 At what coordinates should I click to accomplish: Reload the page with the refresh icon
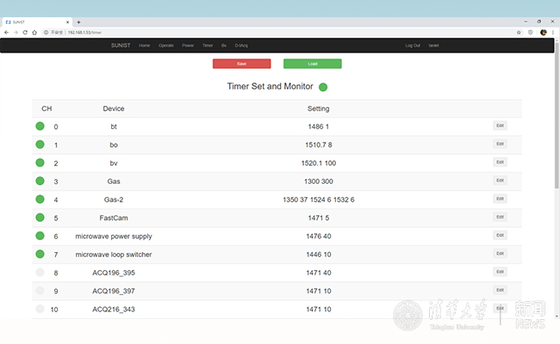click(25, 32)
